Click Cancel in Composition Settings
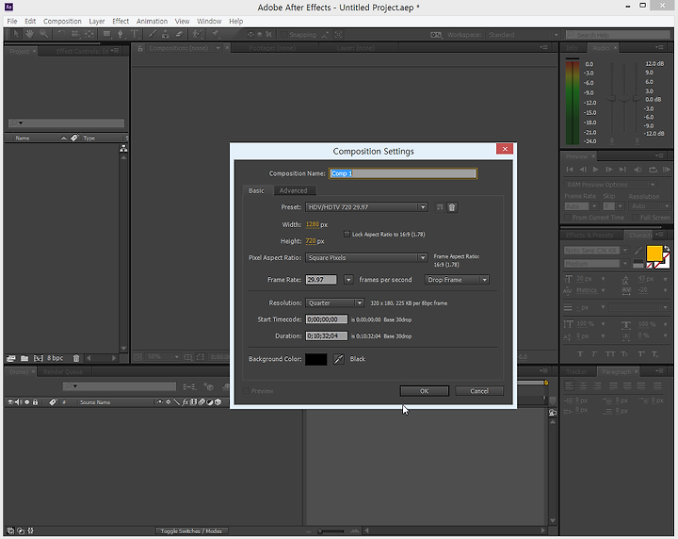Viewport: 678px width, 539px height. pyautogui.click(x=479, y=391)
